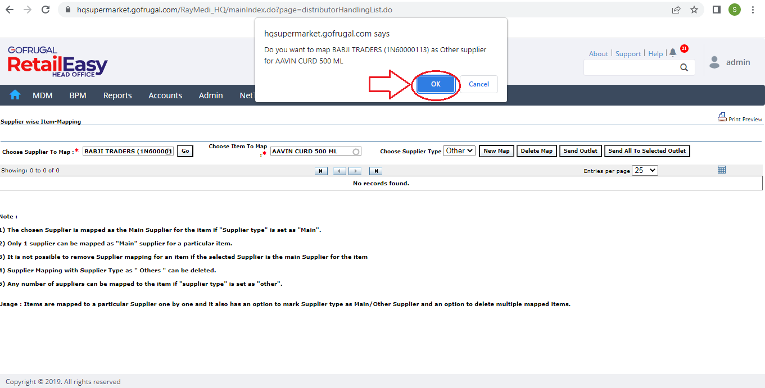Go to the next page of records
The image size is (765, 388).
coord(355,171)
